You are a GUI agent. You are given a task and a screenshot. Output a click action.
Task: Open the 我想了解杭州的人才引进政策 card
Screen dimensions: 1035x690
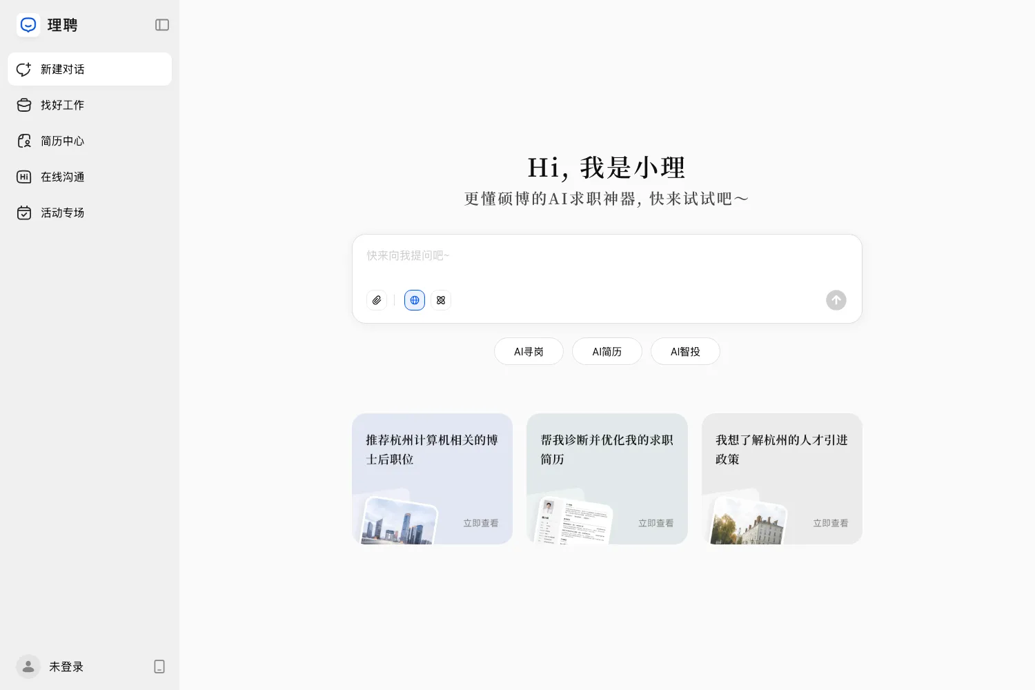click(x=782, y=479)
